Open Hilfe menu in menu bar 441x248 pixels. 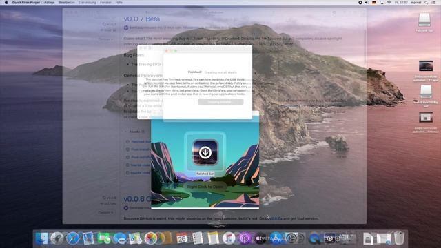click(119, 3)
